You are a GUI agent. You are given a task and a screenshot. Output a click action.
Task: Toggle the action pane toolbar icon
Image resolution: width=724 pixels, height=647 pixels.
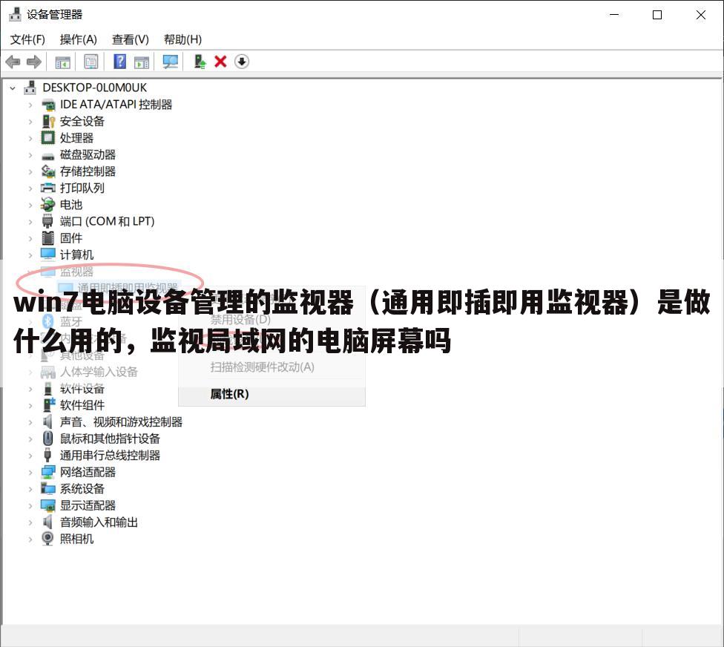click(x=142, y=62)
